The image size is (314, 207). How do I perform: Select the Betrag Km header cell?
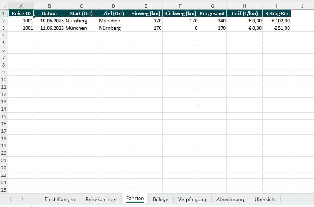(277, 14)
